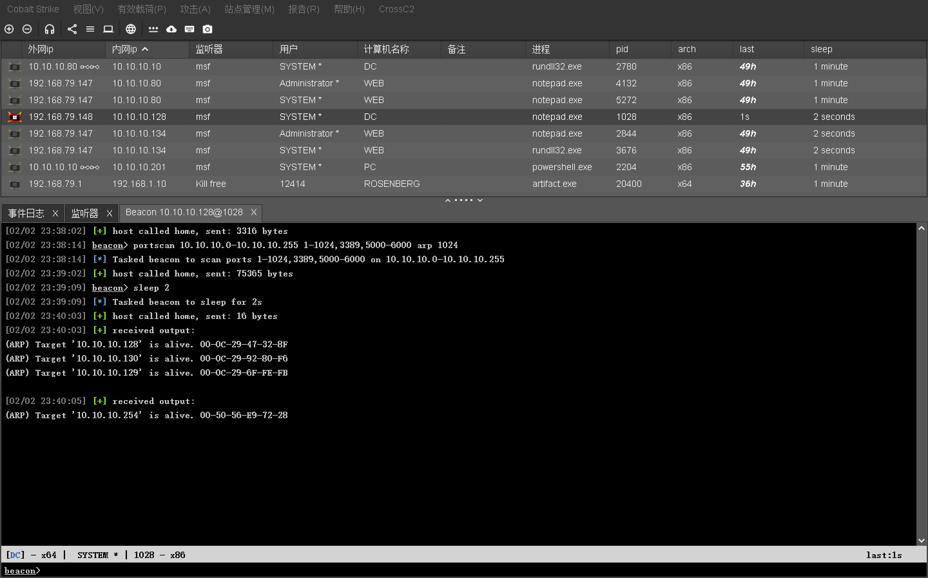The width and height of the screenshot is (928, 578).
Task: View credentials with the asterisk password icon
Action: (x=153, y=29)
